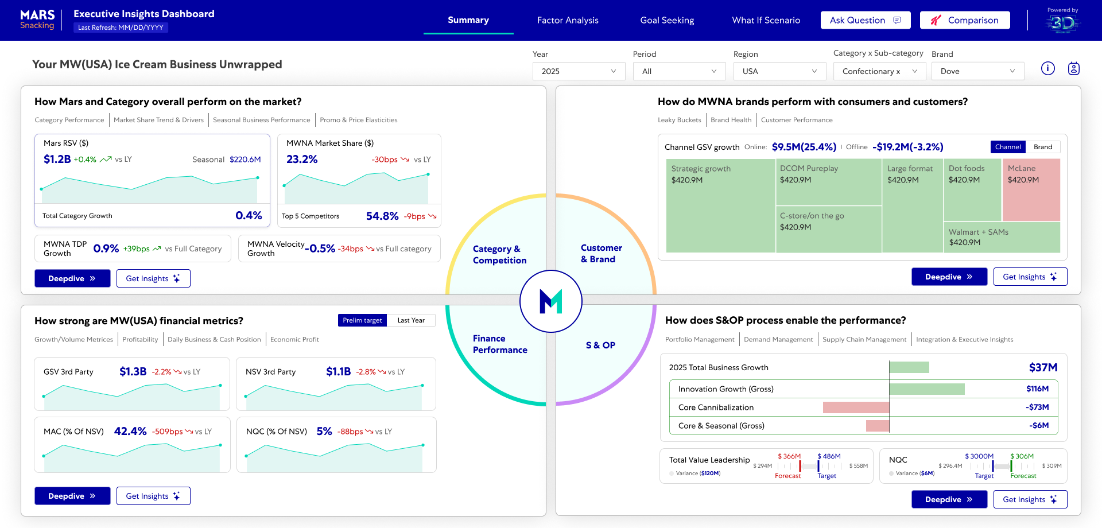Click the central M logo circle
Image resolution: width=1102 pixels, height=528 pixels.
pos(551,301)
